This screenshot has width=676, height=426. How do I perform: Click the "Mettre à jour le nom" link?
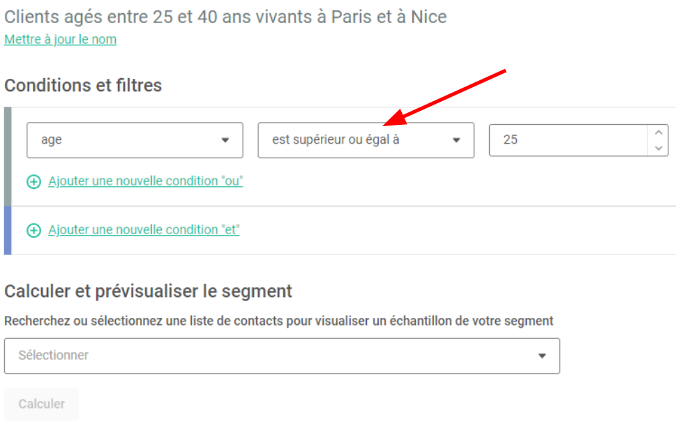click(x=61, y=39)
